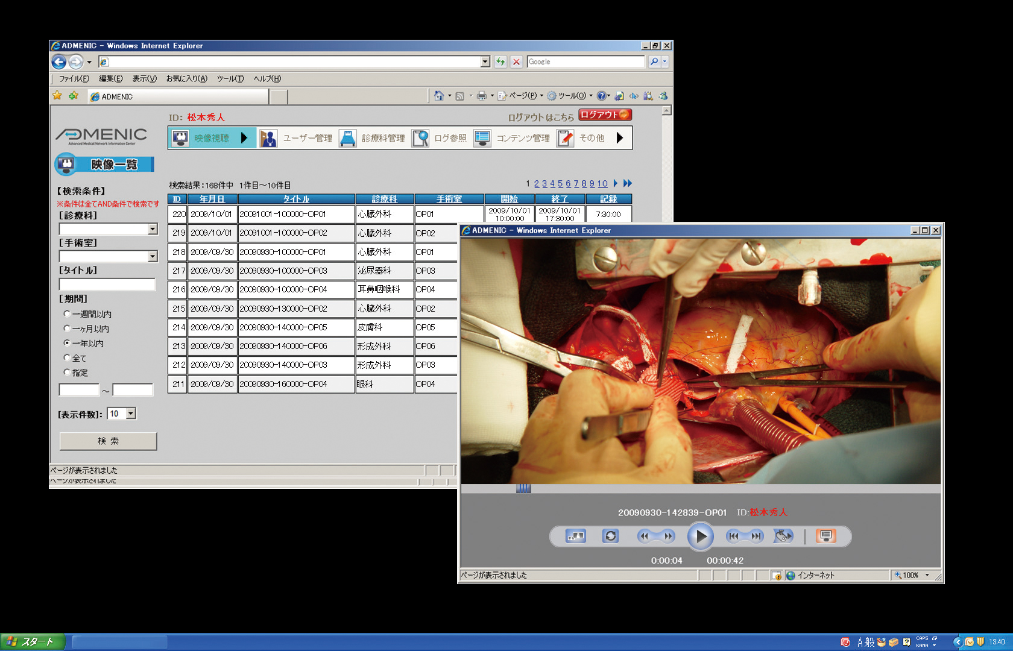Screen dimensions: 1013x651
Task: Click the screen size toggle icon
Action: pos(575,536)
